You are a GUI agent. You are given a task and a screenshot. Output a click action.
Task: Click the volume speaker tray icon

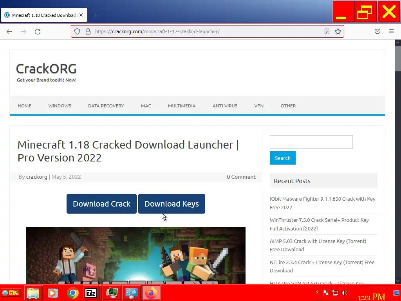point(345,292)
